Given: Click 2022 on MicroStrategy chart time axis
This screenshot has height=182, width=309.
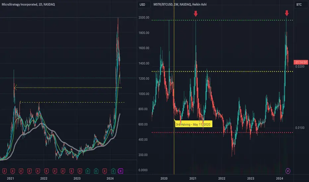Looking at the screenshot, I should coord(44,178).
